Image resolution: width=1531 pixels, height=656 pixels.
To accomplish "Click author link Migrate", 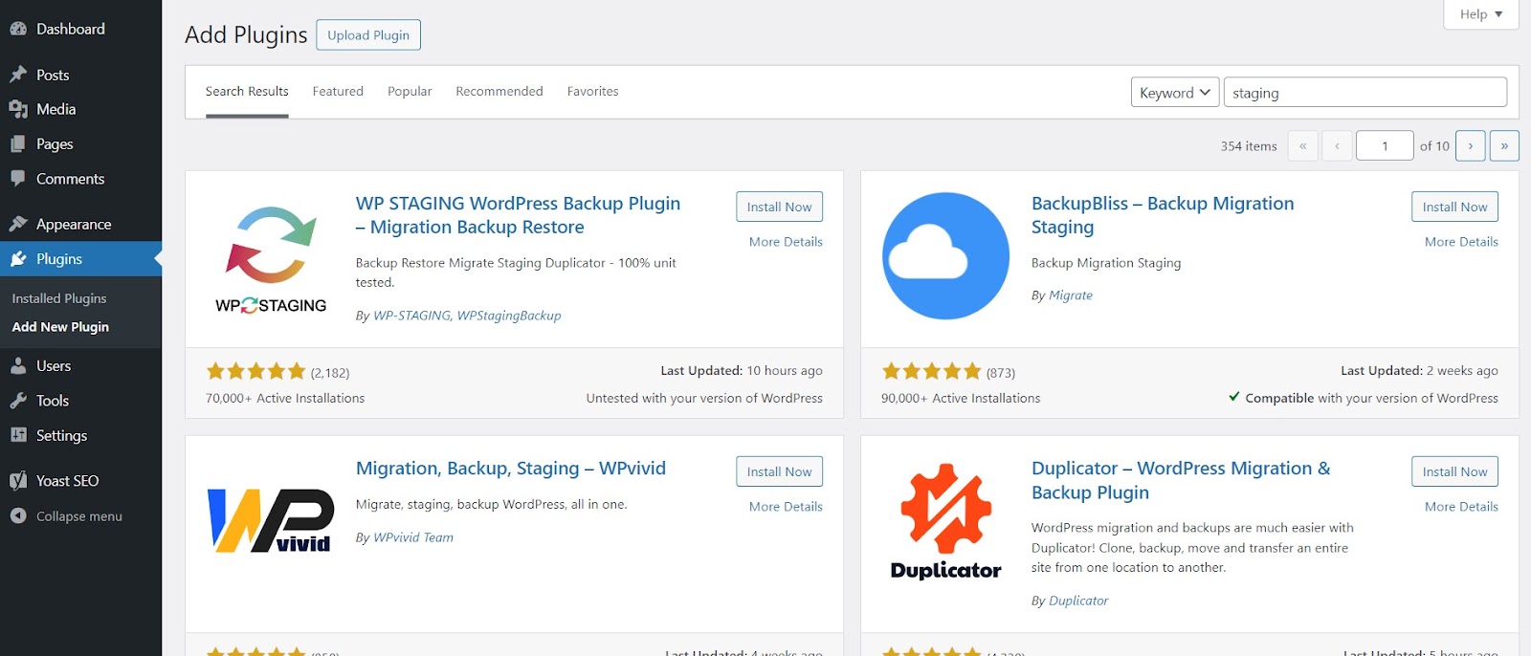I will [x=1071, y=295].
